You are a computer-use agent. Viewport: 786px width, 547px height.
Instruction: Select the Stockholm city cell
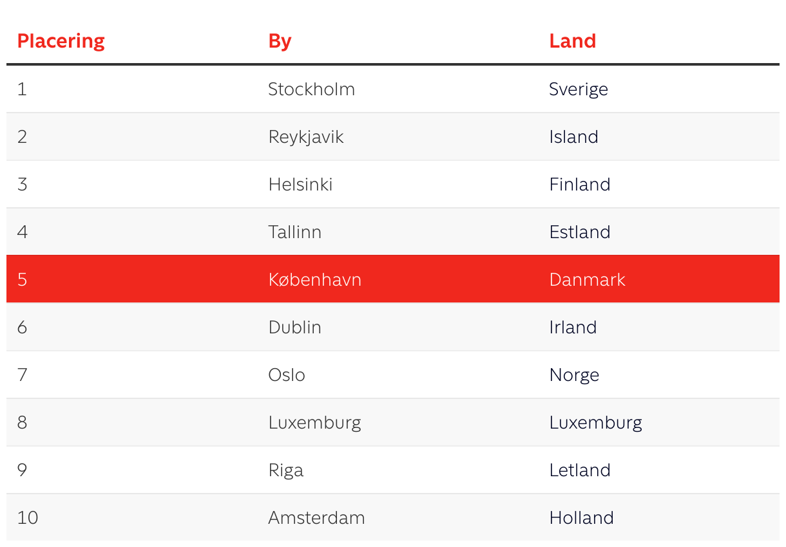(311, 89)
